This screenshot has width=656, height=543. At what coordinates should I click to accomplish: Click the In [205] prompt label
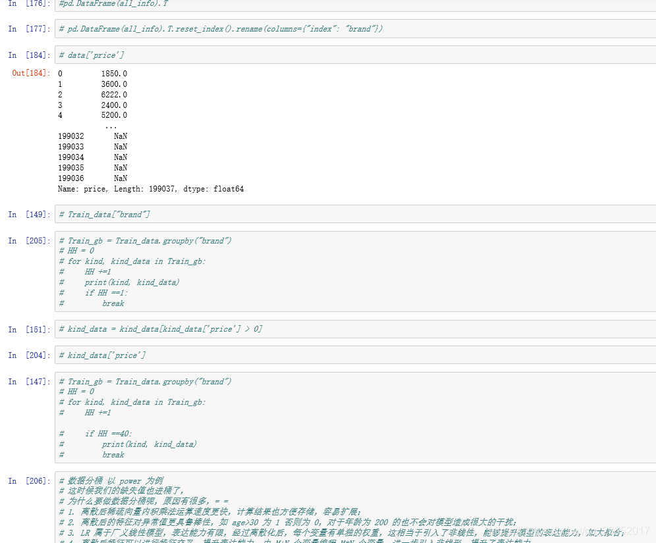26,240
